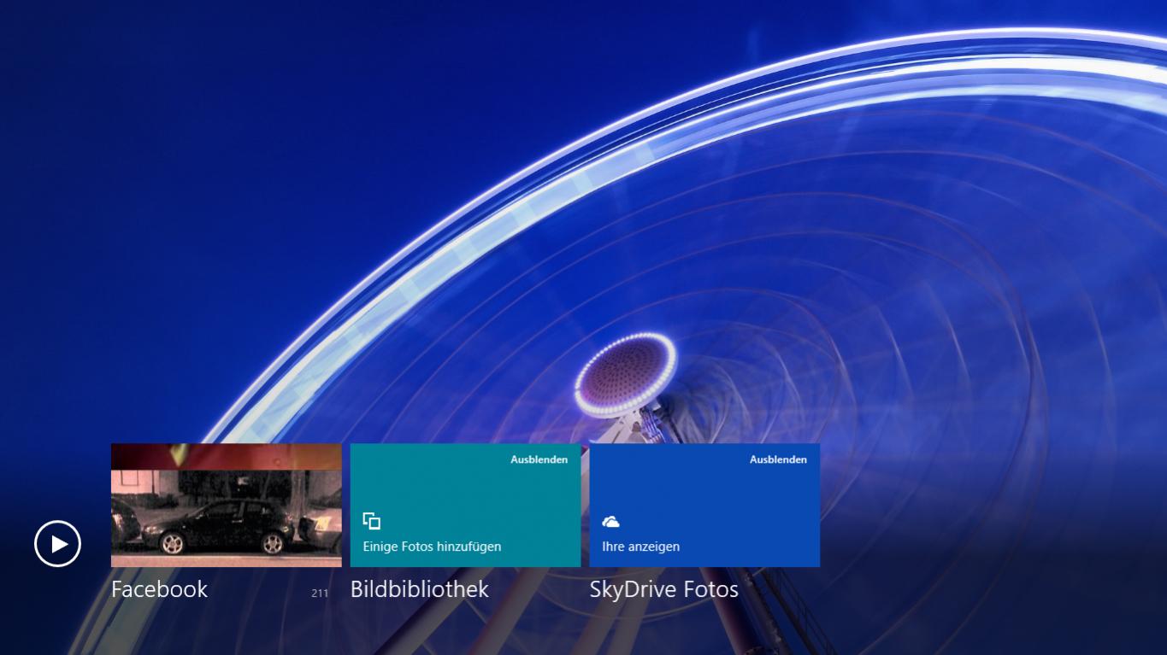Click the add-photos icon in Bildbibliothek tile
Viewport: 1167px width, 655px height.
tap(371, 521)
